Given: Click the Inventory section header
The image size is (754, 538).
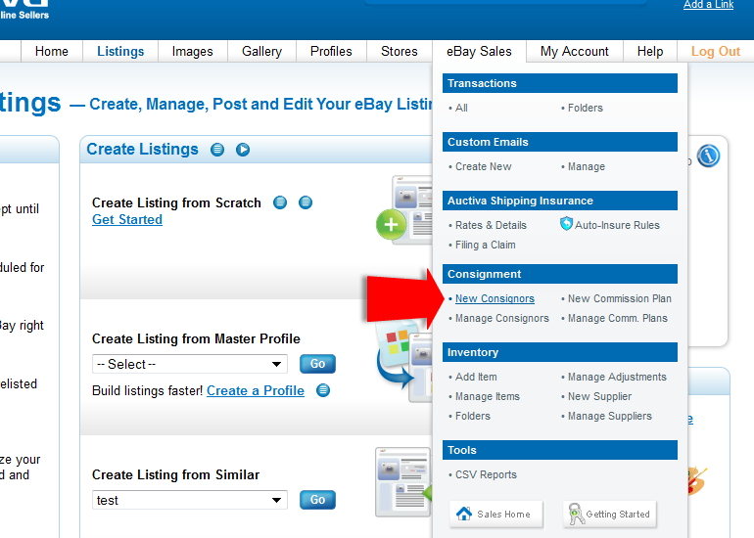Looking at the screenshot, I should click(560, 352).
